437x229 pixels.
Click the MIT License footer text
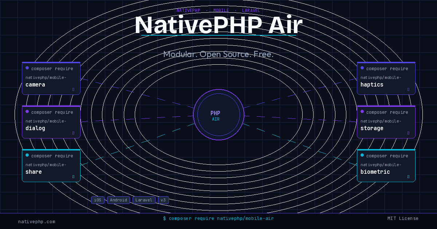click(x=403, y=218)
